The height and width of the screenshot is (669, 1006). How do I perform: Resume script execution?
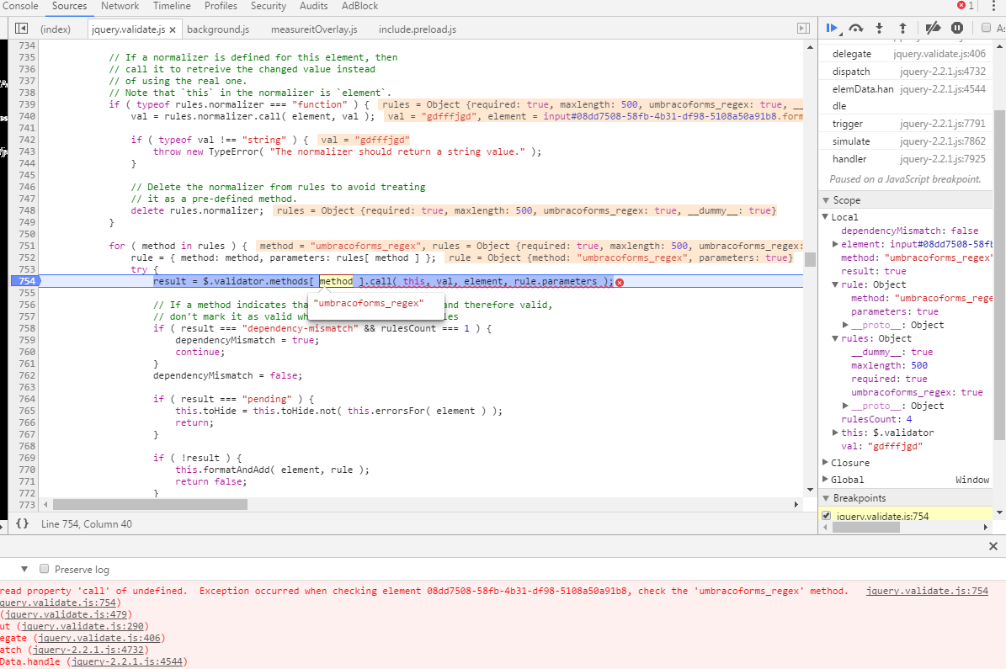[832, 29]
